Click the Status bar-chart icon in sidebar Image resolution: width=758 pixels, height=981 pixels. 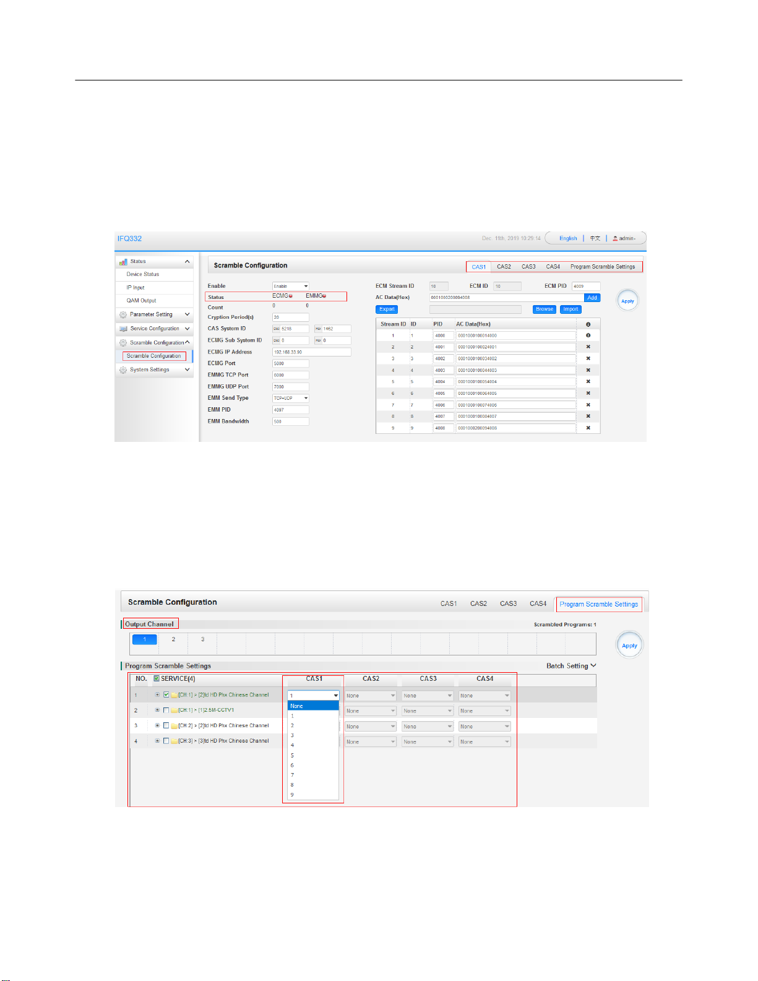(123, 262)
